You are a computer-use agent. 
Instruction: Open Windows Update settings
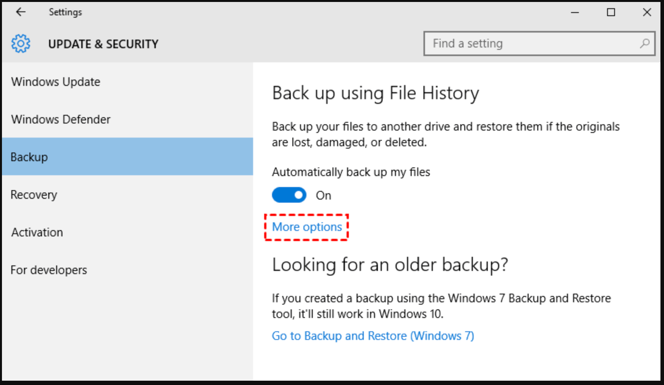56,82
